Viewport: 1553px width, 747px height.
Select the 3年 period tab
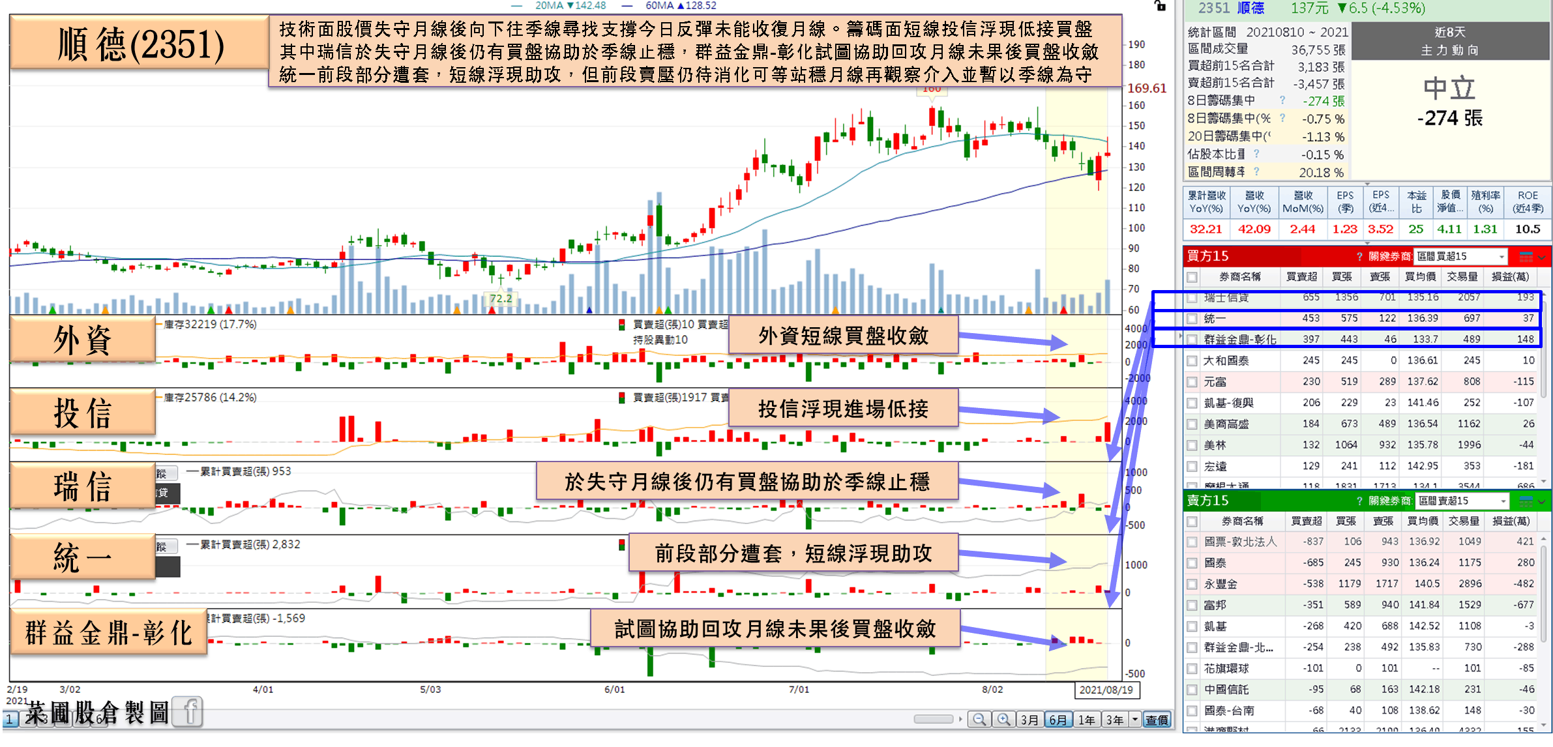1115,720
